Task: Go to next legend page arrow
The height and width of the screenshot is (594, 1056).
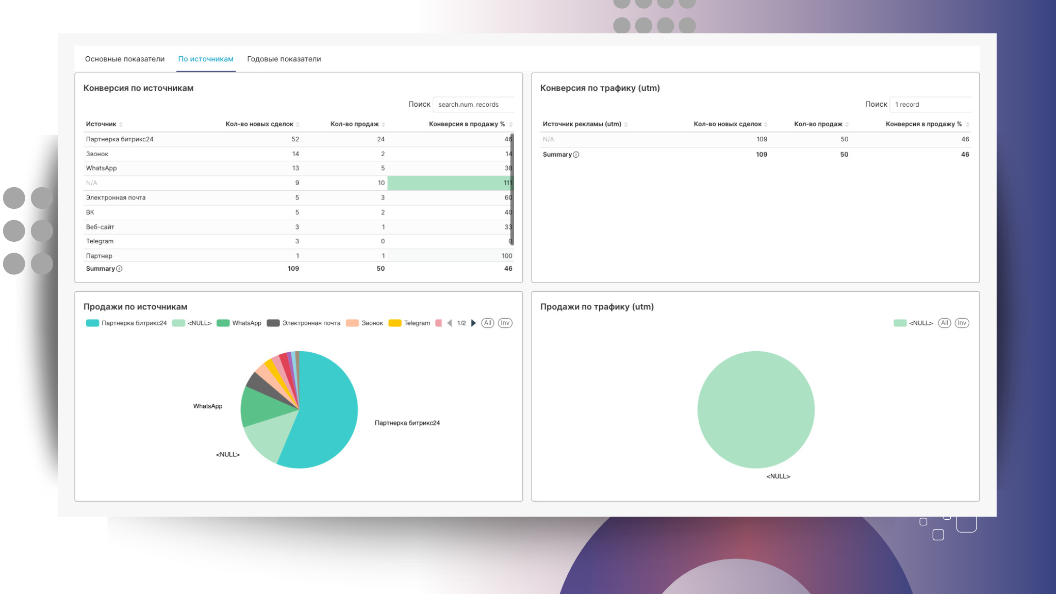Action: [473, 323]
